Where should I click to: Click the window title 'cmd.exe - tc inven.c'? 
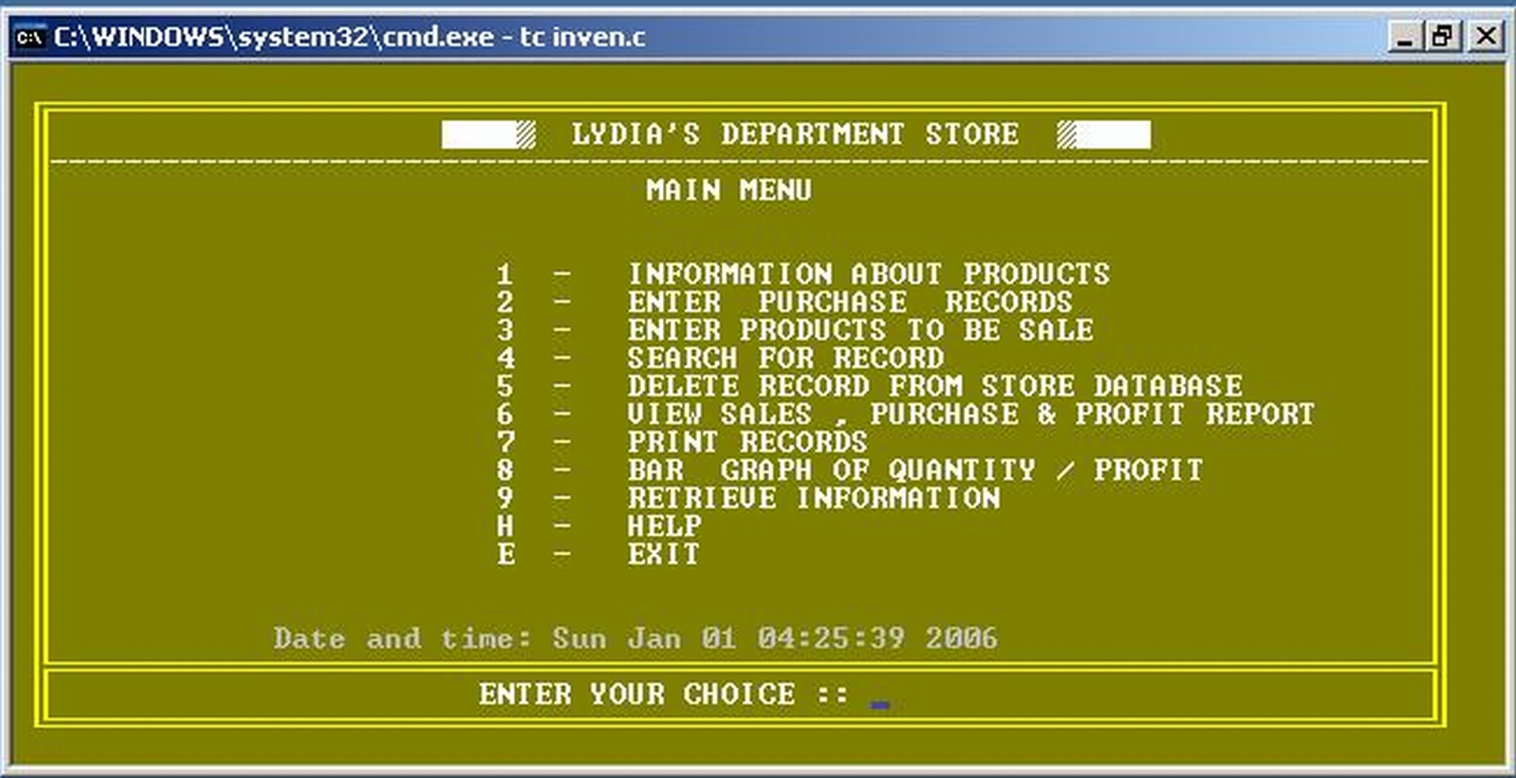[x=515, y=37]
